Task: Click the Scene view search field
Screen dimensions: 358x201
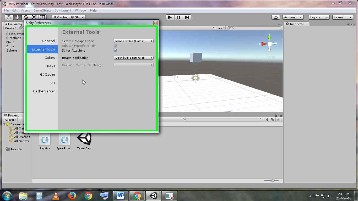Action: [254, 28]
